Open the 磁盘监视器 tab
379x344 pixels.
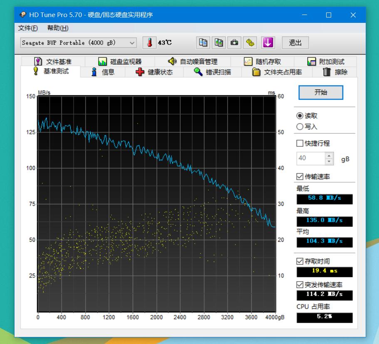(120, 62)
